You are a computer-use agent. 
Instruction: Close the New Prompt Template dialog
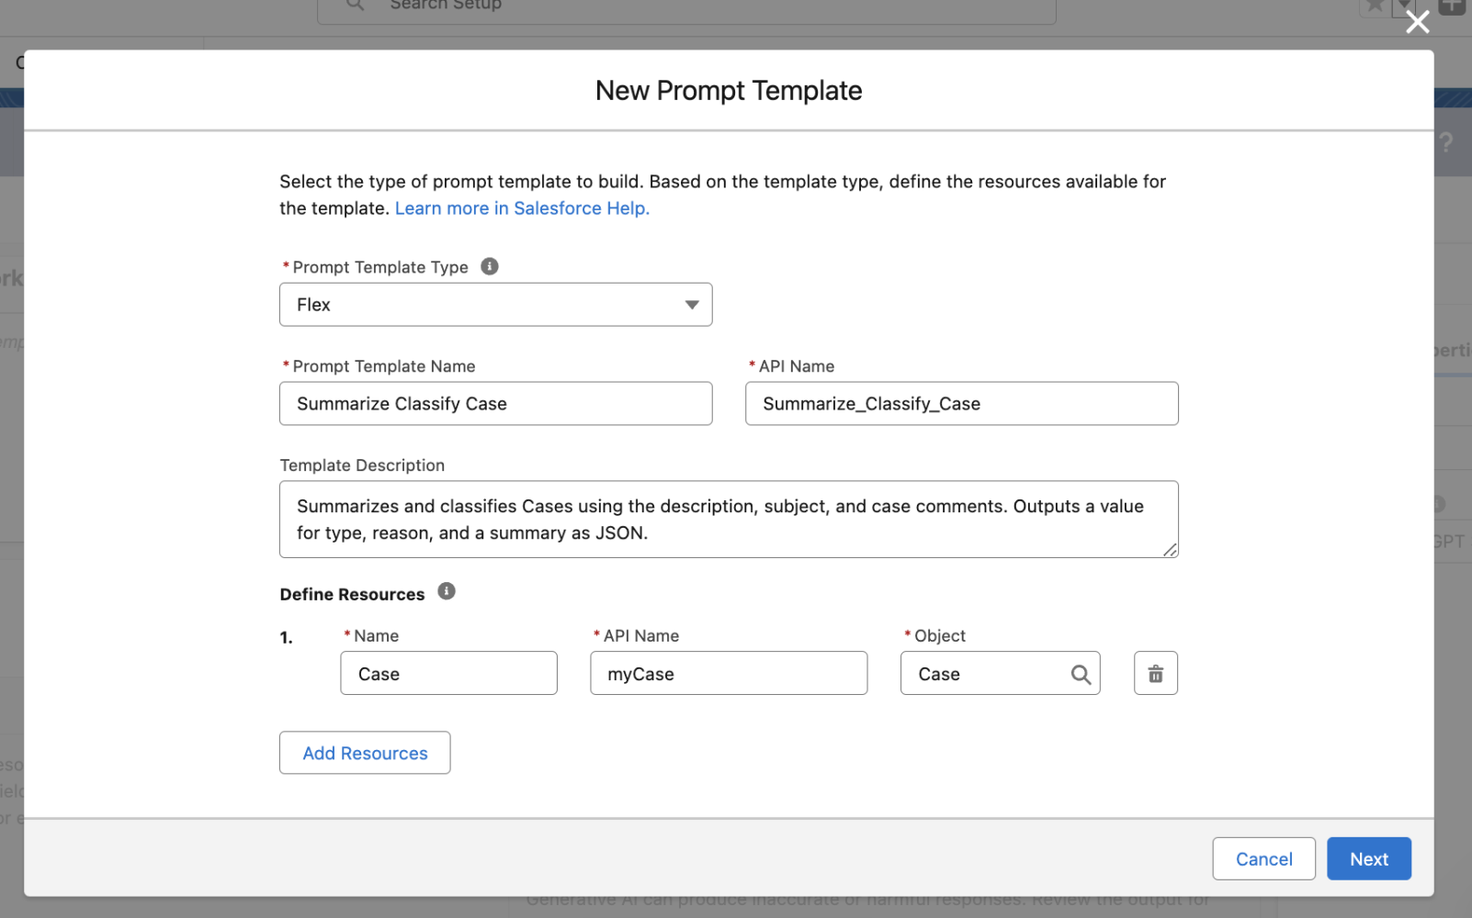[1418, 22]
